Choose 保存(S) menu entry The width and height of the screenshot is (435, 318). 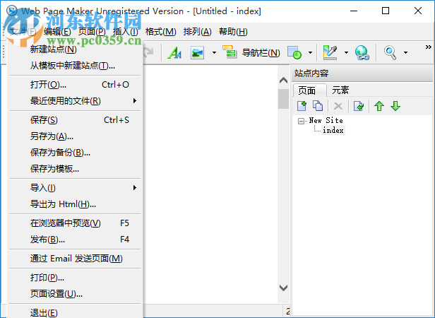click(x=75, y=120)
